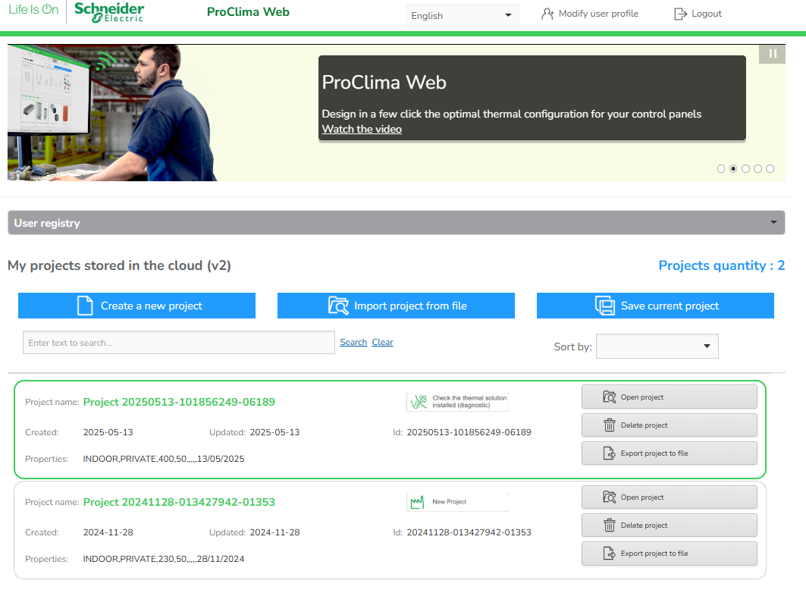Click the Clear link
Viewport: 806px width, 593px height.
point(382,342)
